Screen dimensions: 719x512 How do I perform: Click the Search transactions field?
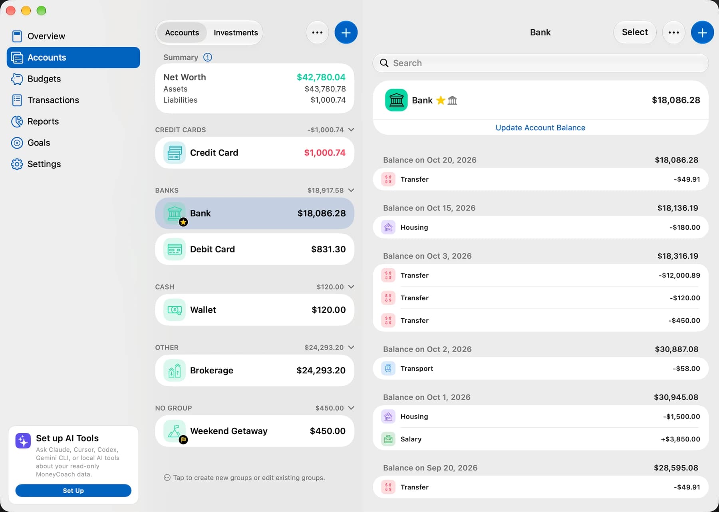pos(540,63)
